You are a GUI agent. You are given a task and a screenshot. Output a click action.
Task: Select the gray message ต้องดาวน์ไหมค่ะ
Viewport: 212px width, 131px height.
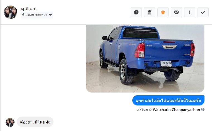(x=35, y=122)
